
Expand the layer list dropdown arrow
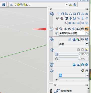[x=67, y=5]
